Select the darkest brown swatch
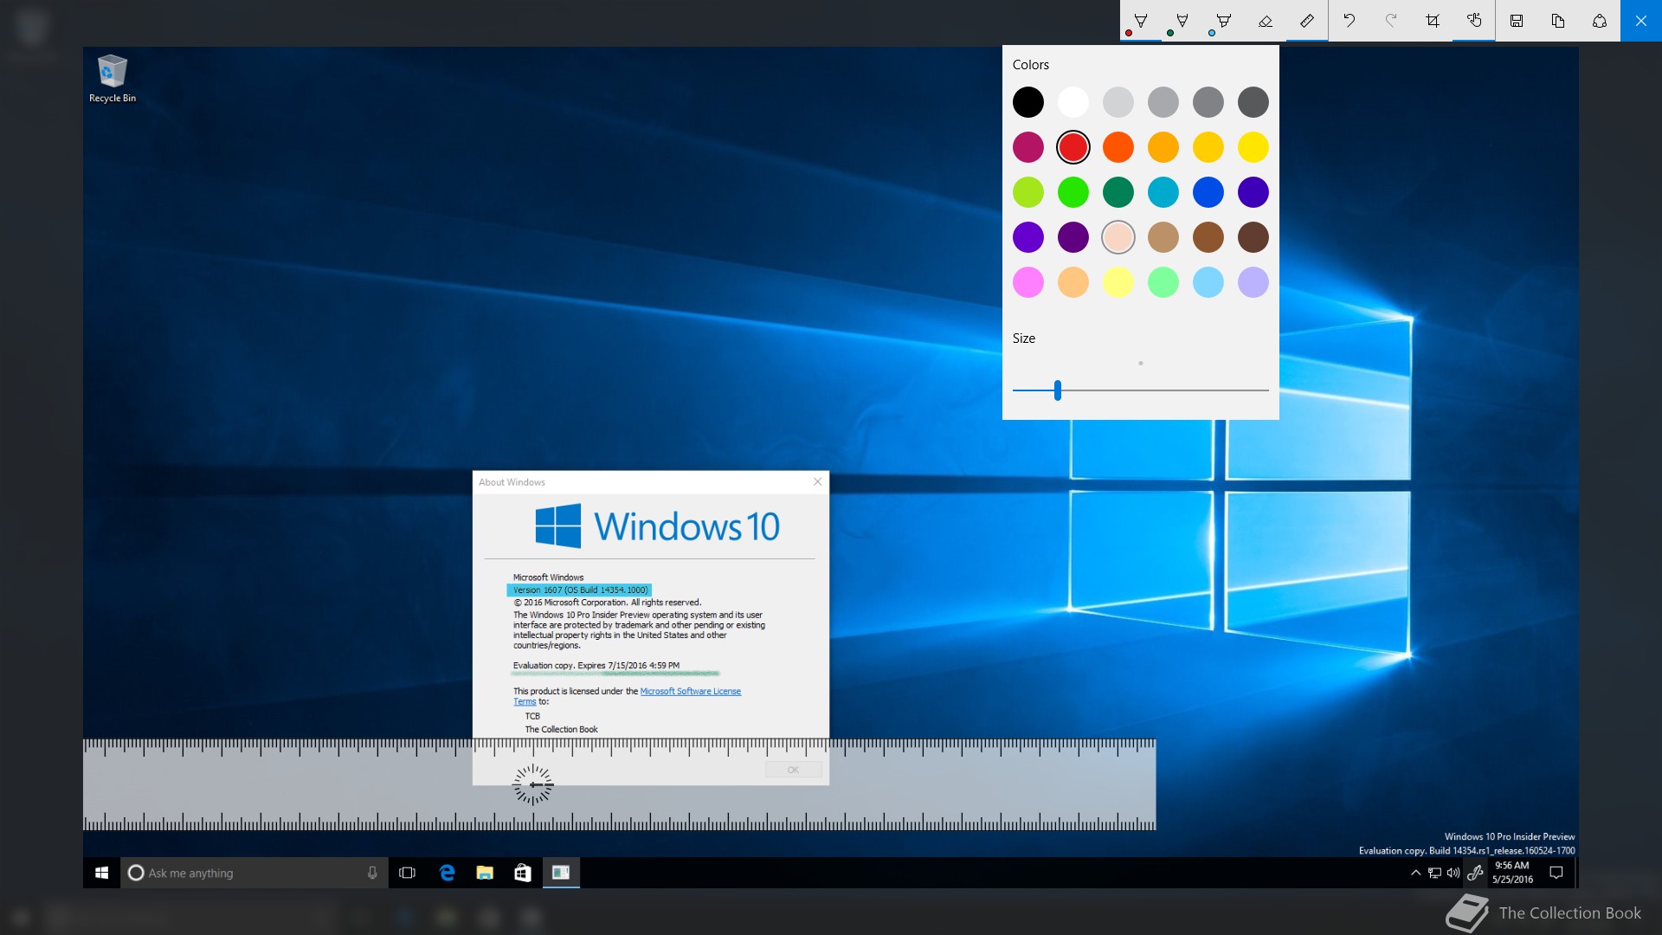1662x935 pixels. tap(1253, 237)
